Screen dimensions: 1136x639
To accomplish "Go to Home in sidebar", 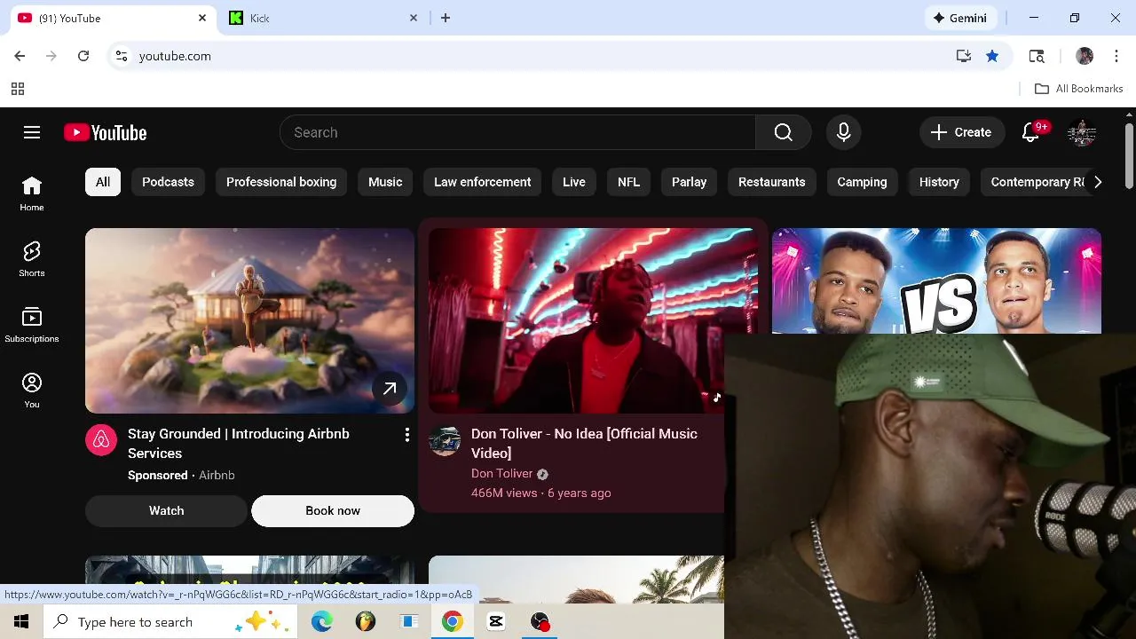I will point(32,193).
